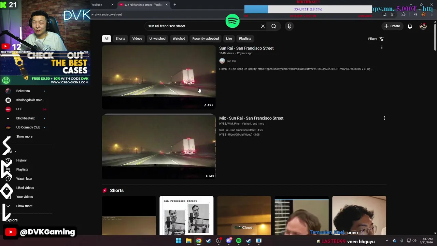Start voice search with the microphone icon
This screenshot has width=437, height=246.
click(x=289, y=26)
